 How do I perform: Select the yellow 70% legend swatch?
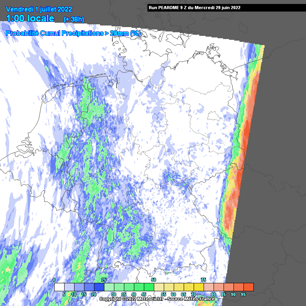(198, 287)
